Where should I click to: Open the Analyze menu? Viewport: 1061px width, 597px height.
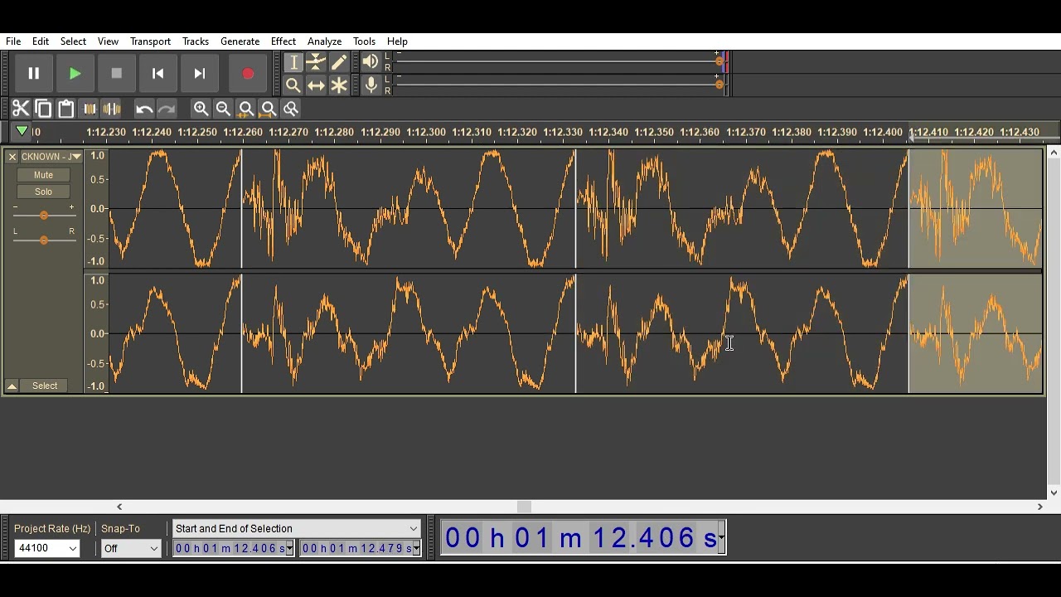click(324, 41)
